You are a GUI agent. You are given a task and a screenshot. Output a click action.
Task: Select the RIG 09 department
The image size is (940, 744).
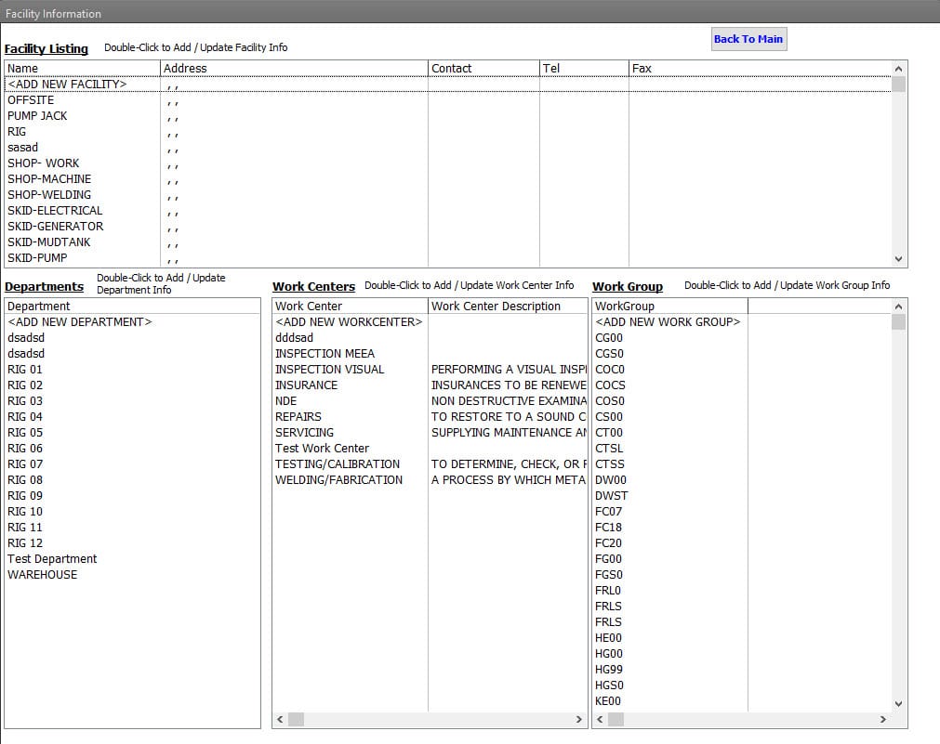(132, 496)
